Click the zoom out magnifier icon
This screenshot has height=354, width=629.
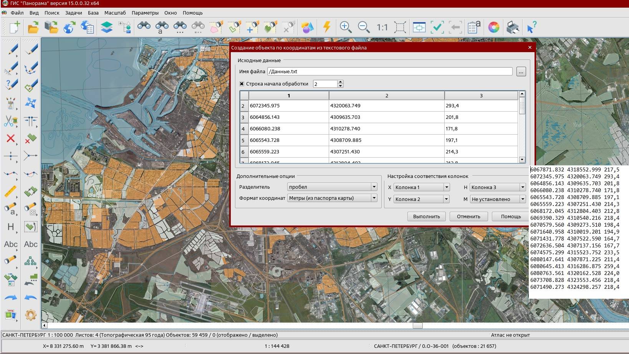click(363, 27)
